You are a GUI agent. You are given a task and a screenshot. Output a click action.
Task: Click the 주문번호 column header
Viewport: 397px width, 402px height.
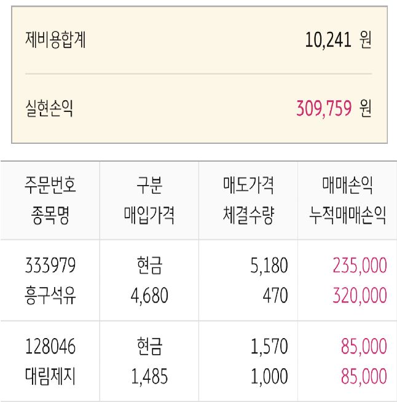coord(50,184)
